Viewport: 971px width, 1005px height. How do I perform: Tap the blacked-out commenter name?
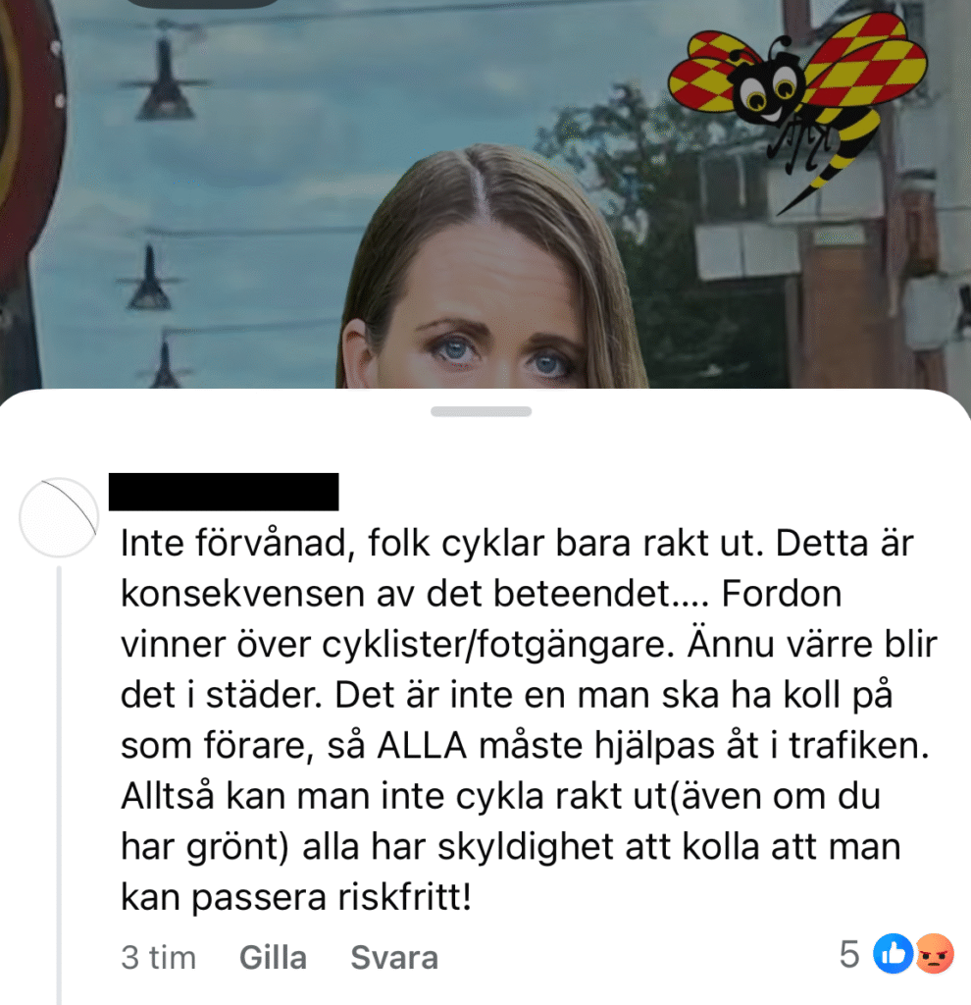pyautogui.click(x=224, y=492)
